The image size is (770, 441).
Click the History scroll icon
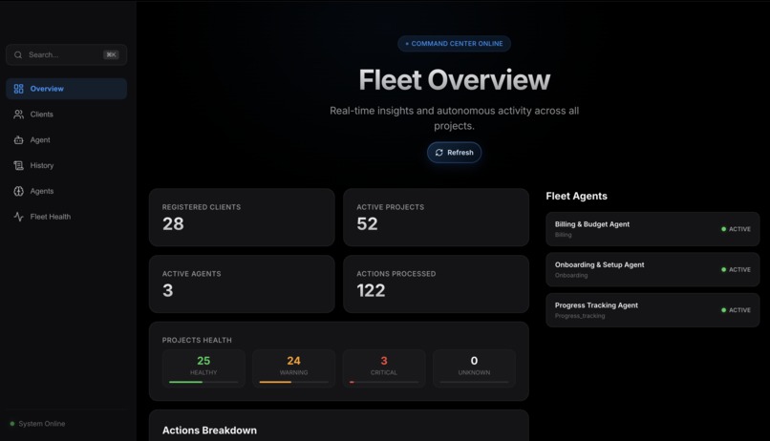coord(19,165)
